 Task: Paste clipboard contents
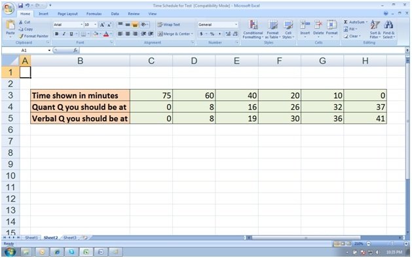[x=10, y=28]
